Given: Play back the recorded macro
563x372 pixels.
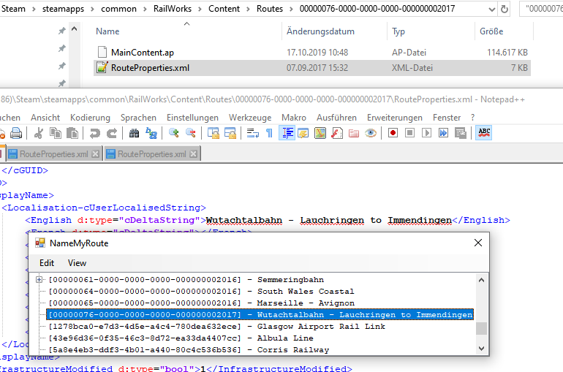Looking at the screenshot, I should click(426, 133).
